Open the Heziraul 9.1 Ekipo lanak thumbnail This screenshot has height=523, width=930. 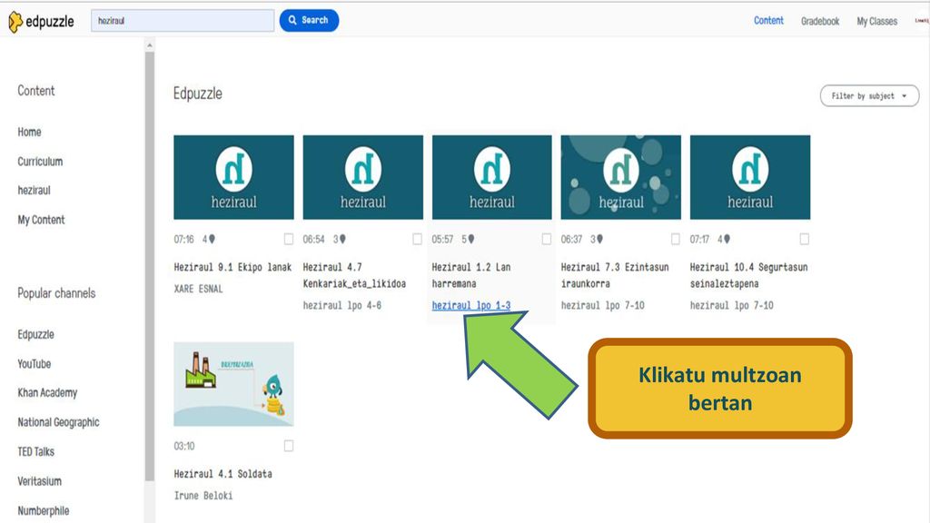click(x=233, y=177)
